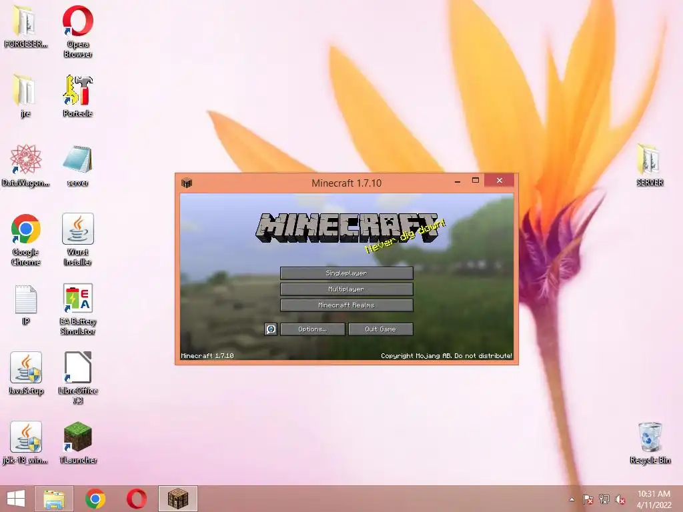The height and width of the screenshot is (512, 683).
Task: Open the clock showing 10:31 AM
Action: (x=654, y=499)
